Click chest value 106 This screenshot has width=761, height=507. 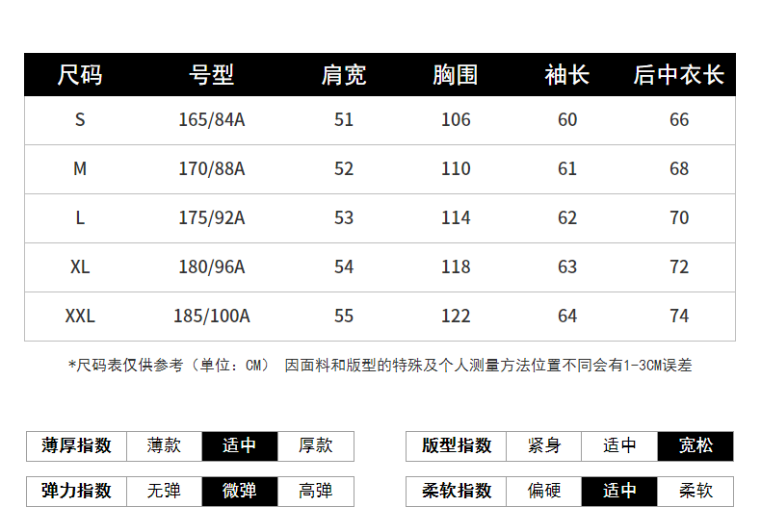click(x=456, y=119)
